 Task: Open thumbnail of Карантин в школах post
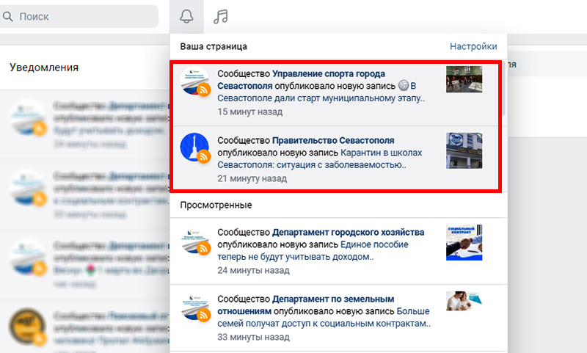coord(464,150)
